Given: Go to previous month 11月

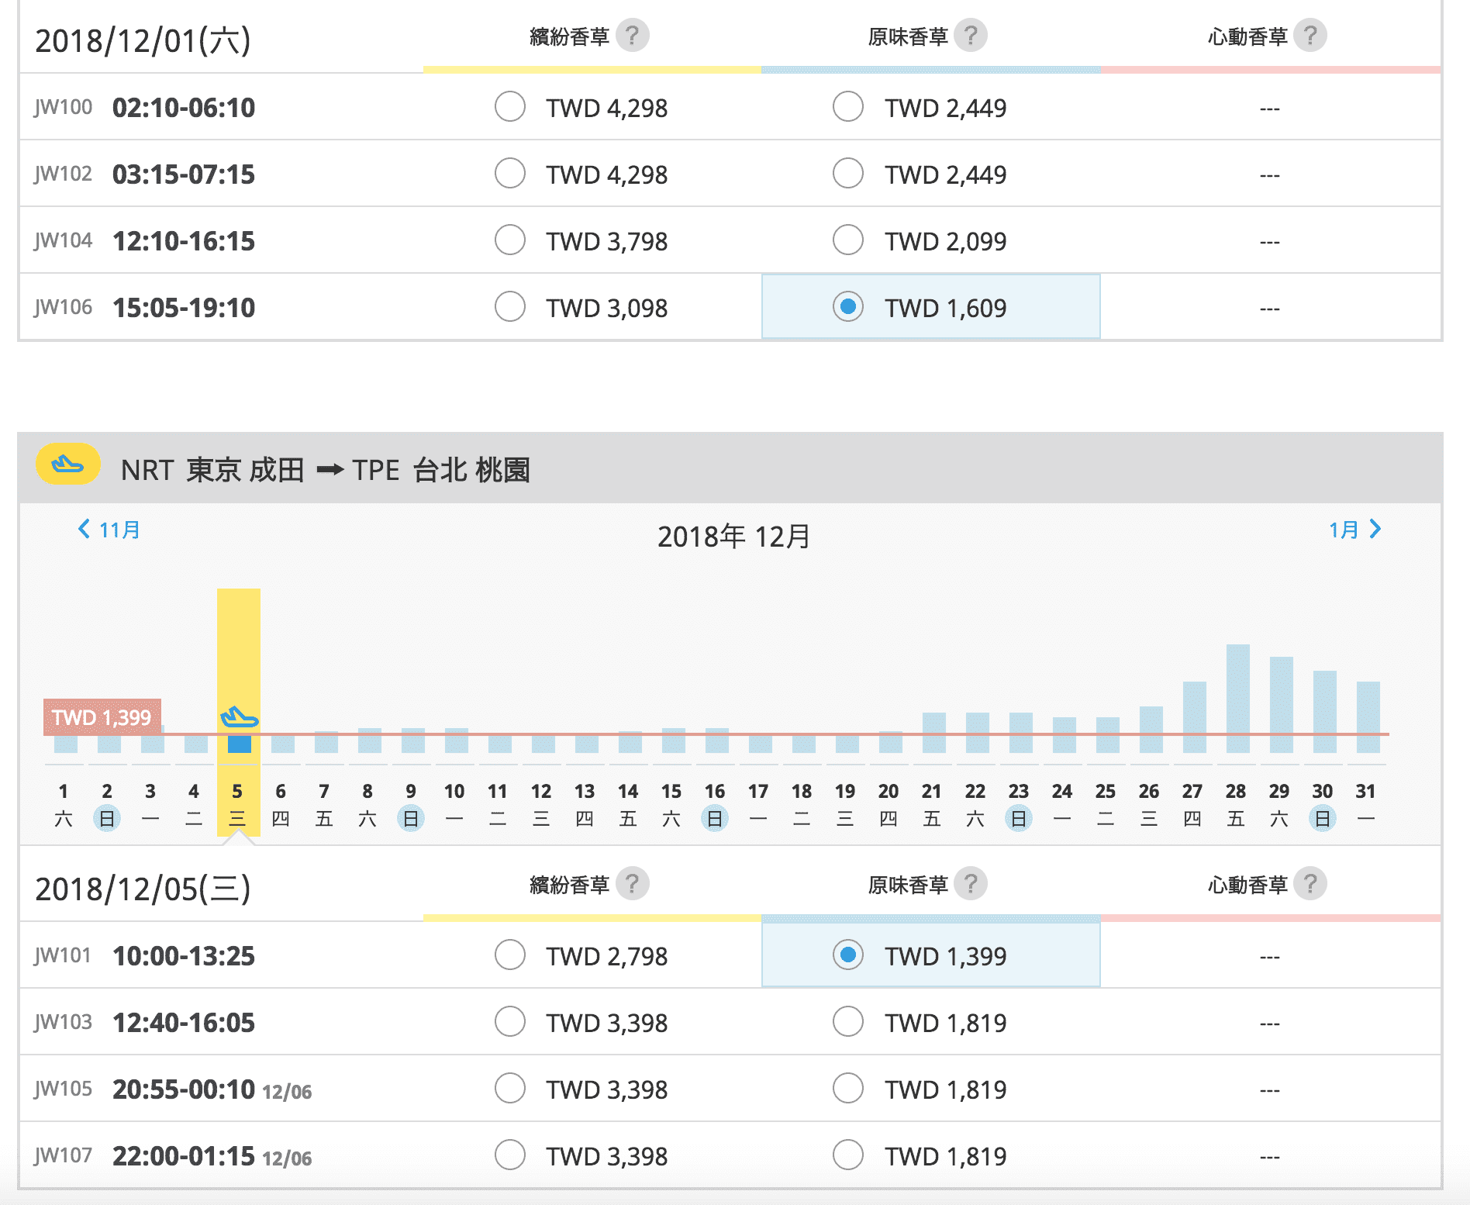Looking at the screenshot, I should [109, 530].
